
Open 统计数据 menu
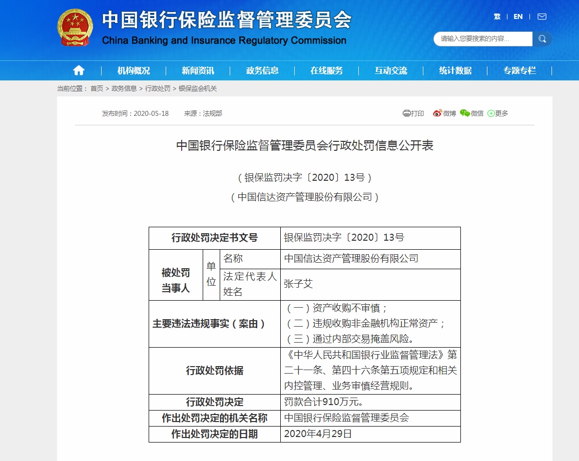point(455,70)
